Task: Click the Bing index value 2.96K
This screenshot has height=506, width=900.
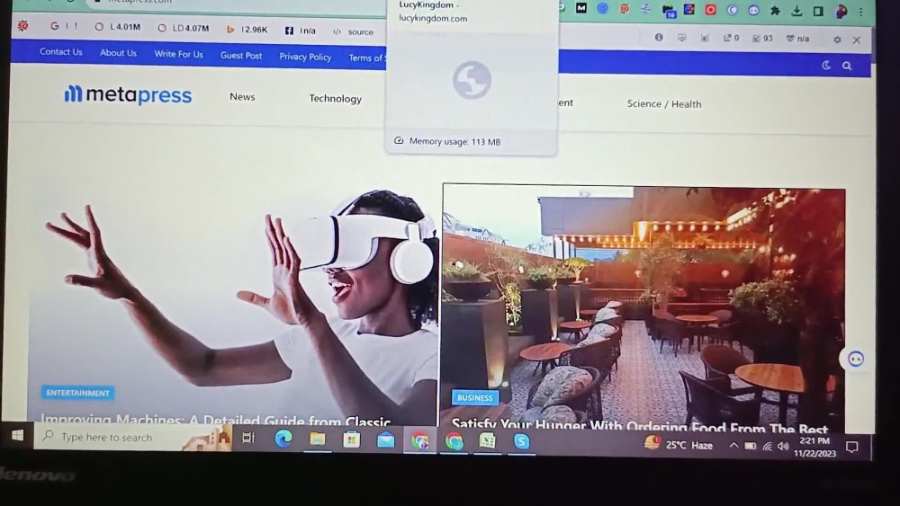Action: (x=247, y=30)
